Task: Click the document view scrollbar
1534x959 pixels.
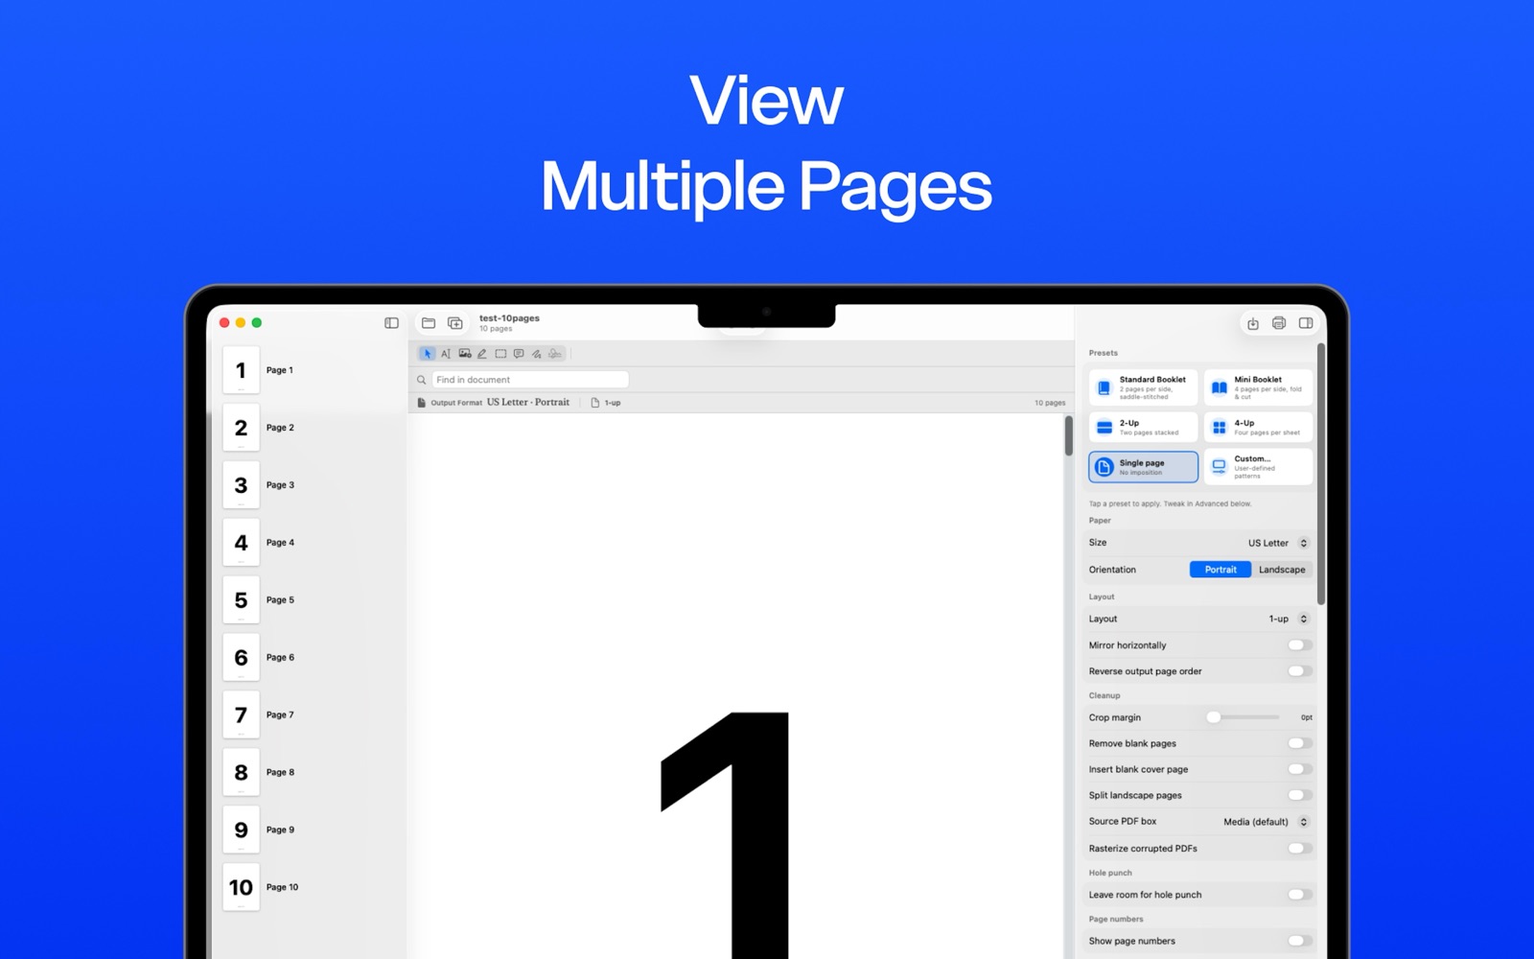Action: click(x=1068, y=436)
